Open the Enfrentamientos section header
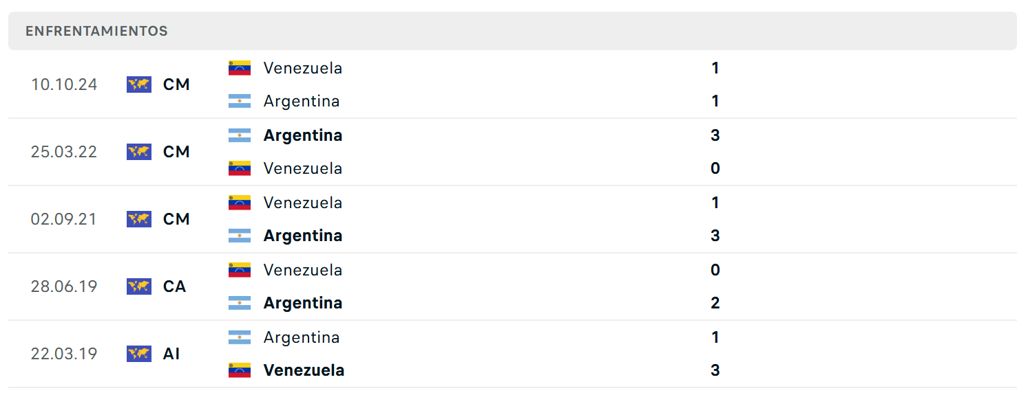Viewport: 1028px width, 395px height. tap(512, 31)
